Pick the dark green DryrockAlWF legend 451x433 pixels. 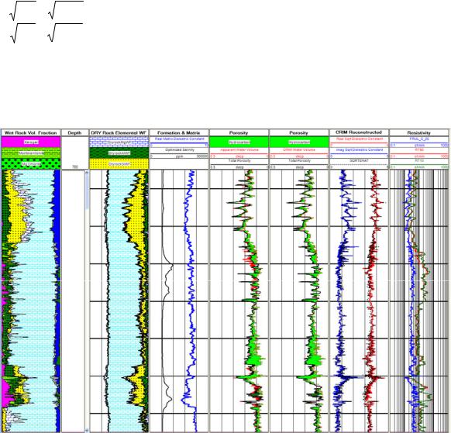point(119,153)
